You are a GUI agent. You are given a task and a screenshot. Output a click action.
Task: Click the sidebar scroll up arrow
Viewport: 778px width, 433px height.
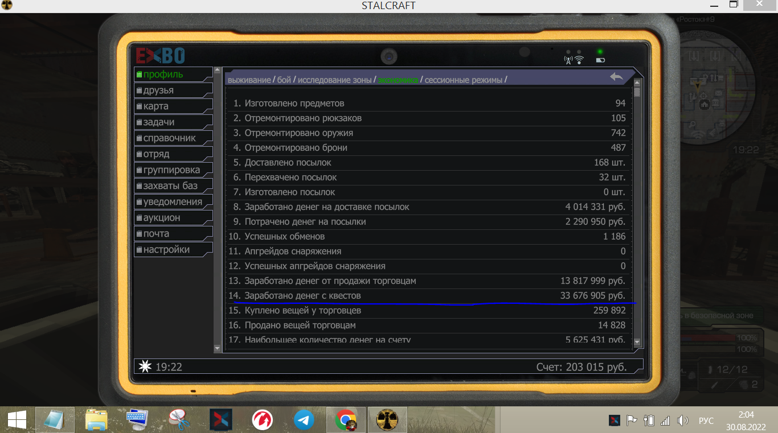pos(217,72)
